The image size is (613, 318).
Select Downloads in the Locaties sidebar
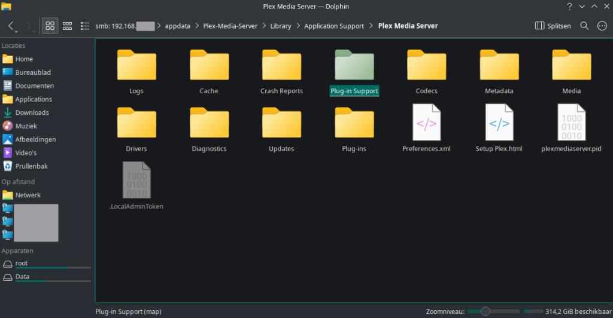tap(32, 112)
